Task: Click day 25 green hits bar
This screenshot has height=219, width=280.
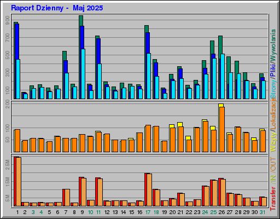Action: point(212,47)
